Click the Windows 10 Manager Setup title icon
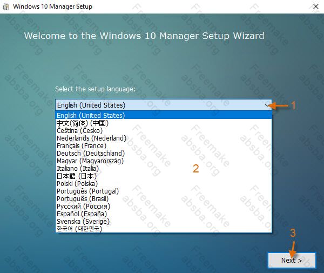 click(x=6, y=6)
